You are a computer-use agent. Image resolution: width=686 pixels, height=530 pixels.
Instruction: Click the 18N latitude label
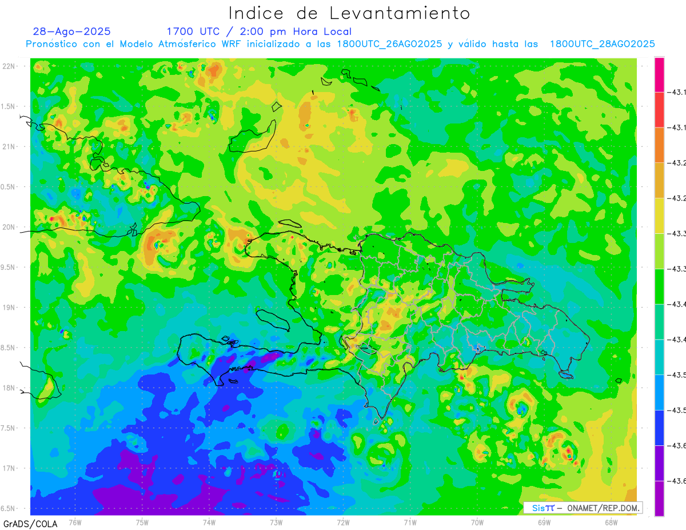(10, 388)
